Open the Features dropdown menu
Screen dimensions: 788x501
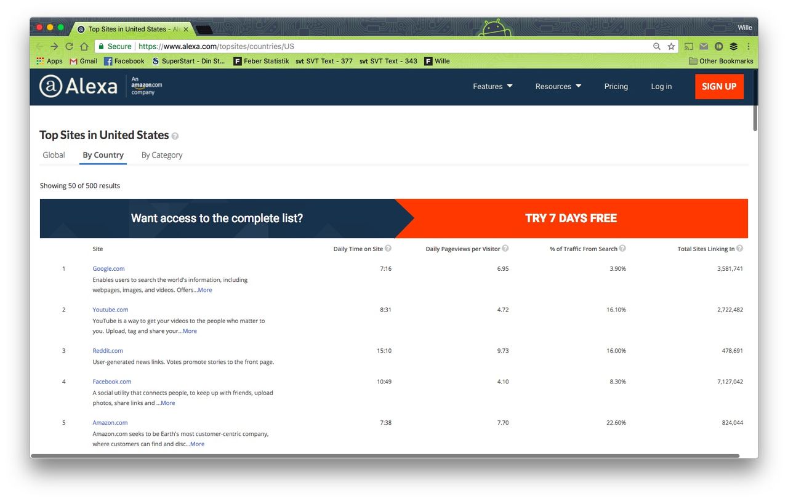(x=492, y=87)
